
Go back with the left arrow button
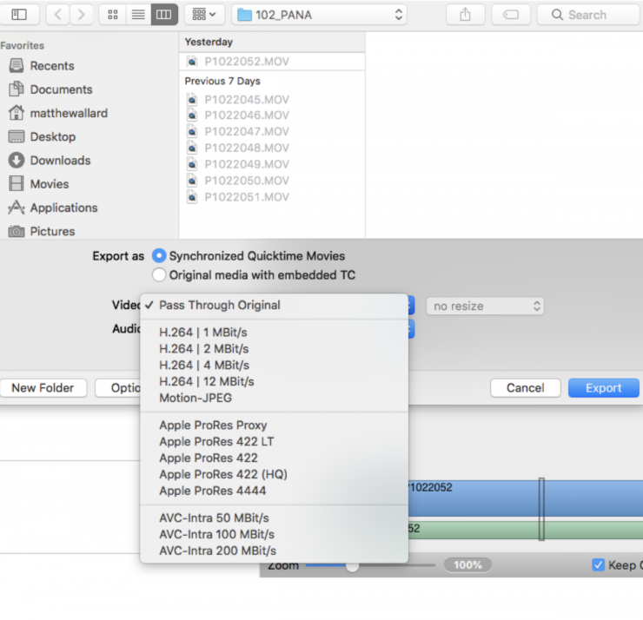point(56,15)
